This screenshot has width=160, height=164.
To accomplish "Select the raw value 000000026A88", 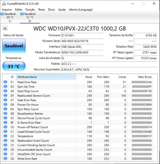I will pyautogui.click(x=142, y=132).
